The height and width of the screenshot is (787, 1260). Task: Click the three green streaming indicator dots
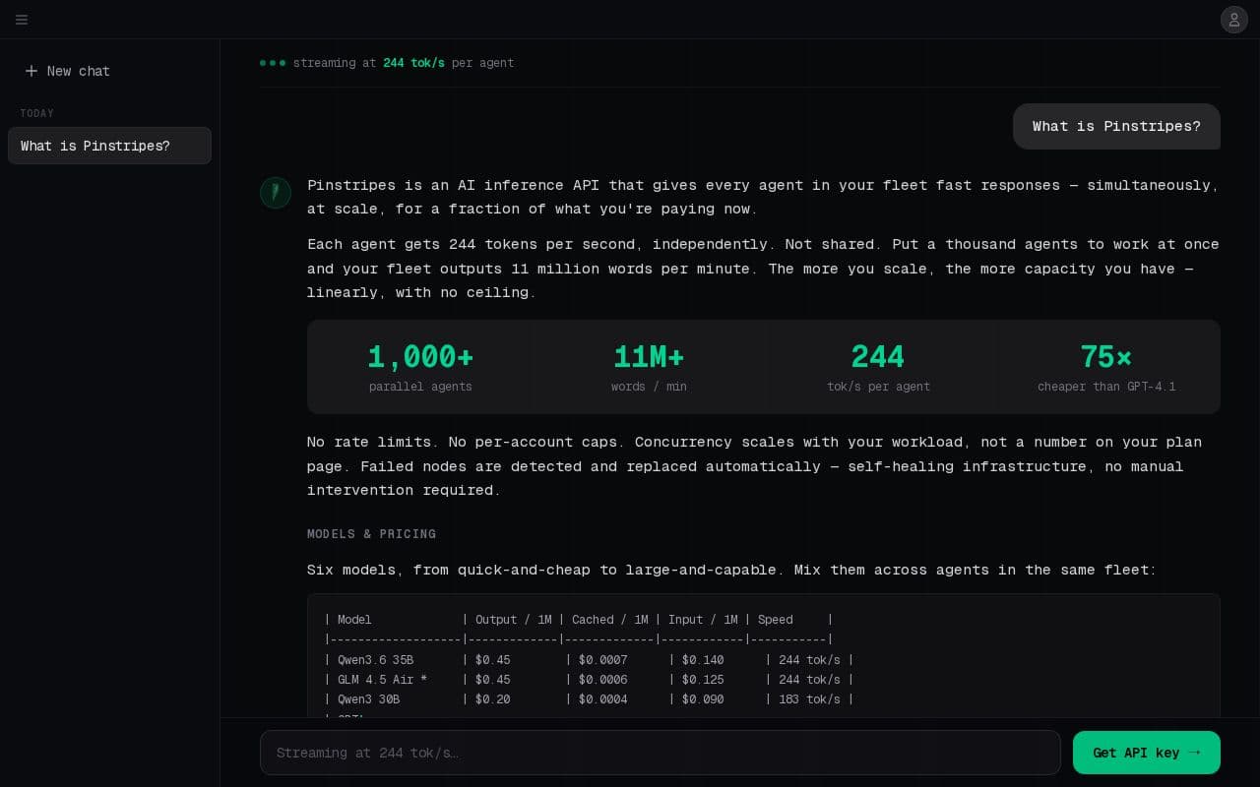pos(273,63)
